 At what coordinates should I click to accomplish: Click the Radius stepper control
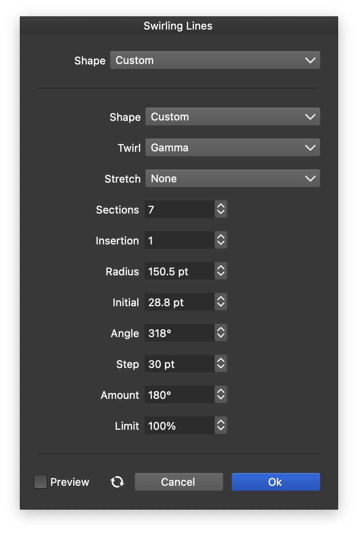pos(221,271)
